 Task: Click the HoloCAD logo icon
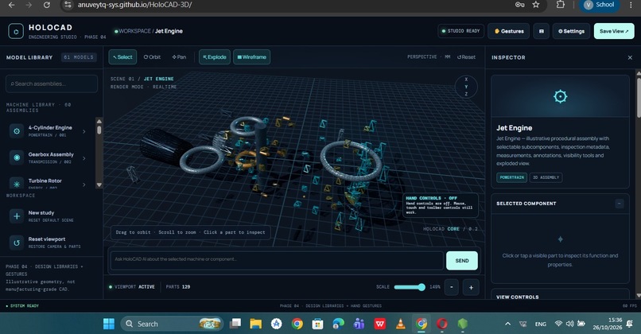tap(16, 32)
